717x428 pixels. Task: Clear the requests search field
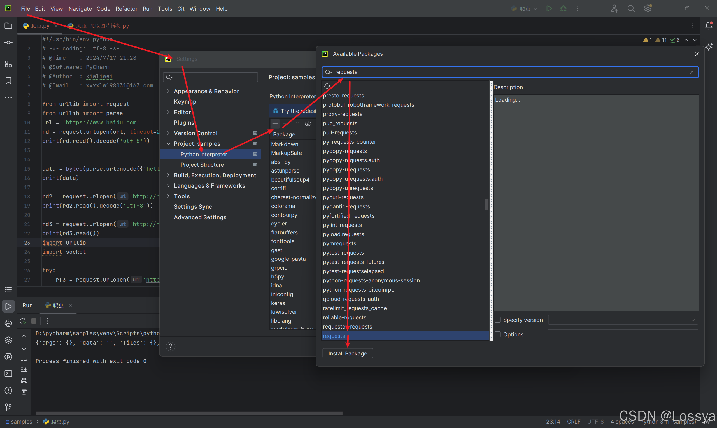[692, 72]
